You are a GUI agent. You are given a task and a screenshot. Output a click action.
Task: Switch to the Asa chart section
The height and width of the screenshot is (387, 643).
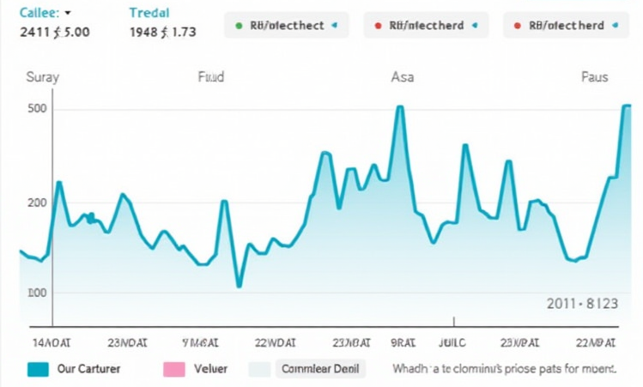pyautogui.click(x=402, y=77)
